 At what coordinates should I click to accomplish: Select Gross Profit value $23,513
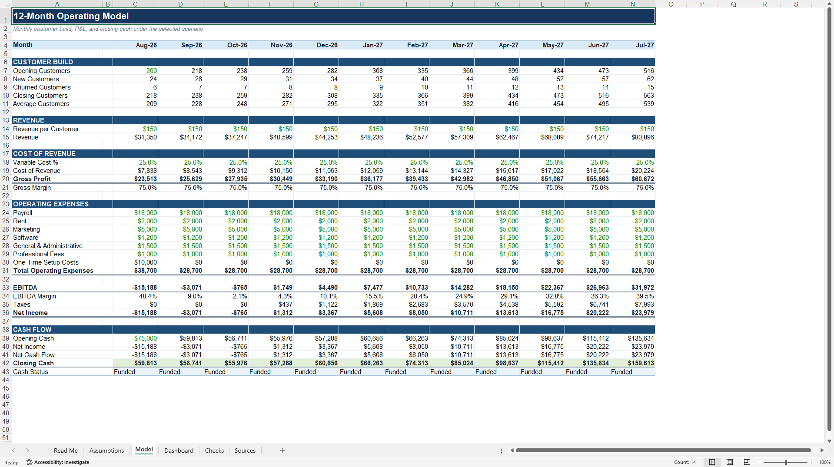[136, 179]
